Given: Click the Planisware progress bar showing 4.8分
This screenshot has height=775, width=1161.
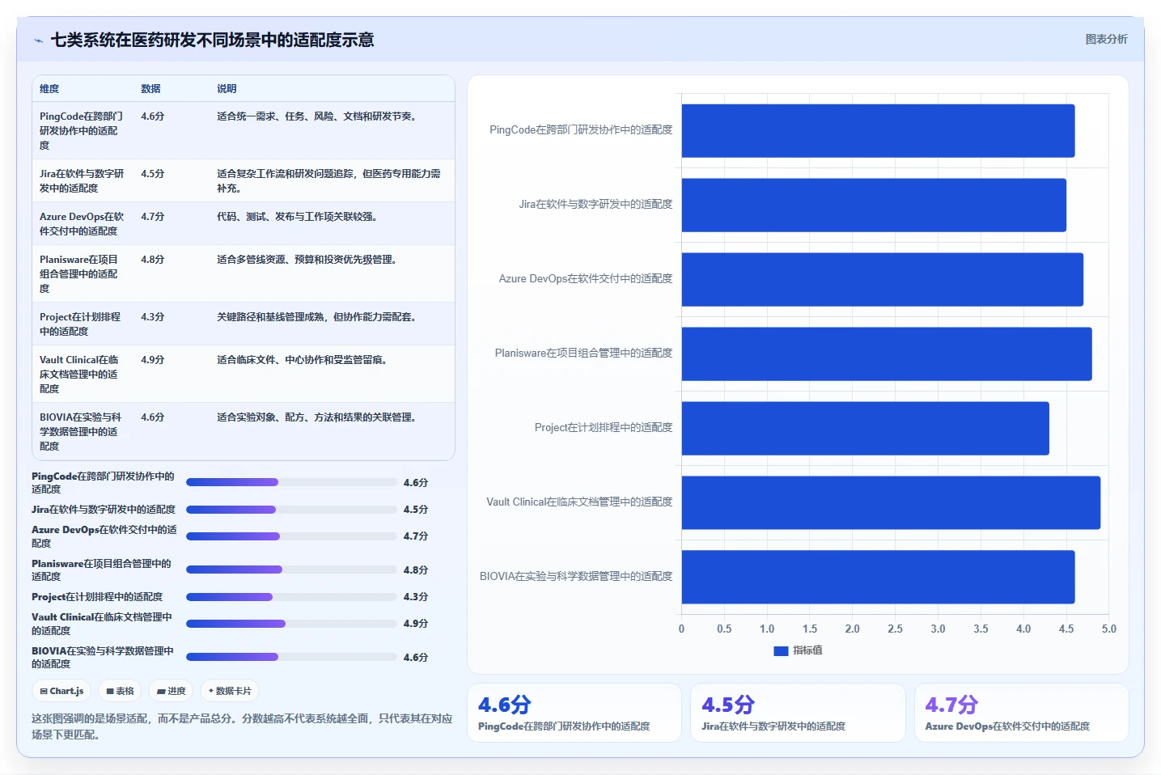Looking at the screenshot, I should tap(291, 570).
